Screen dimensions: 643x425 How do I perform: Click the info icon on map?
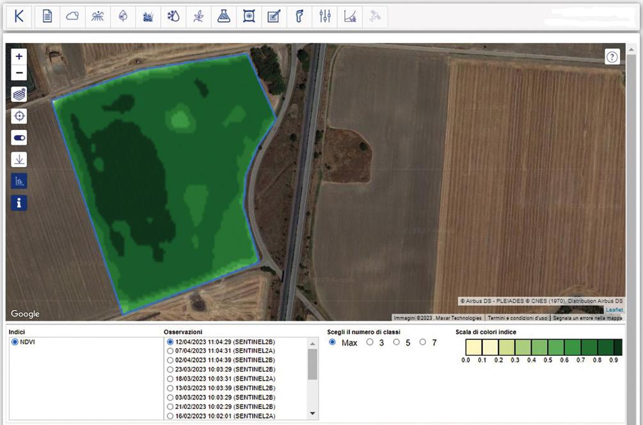[x=19, y=203]
